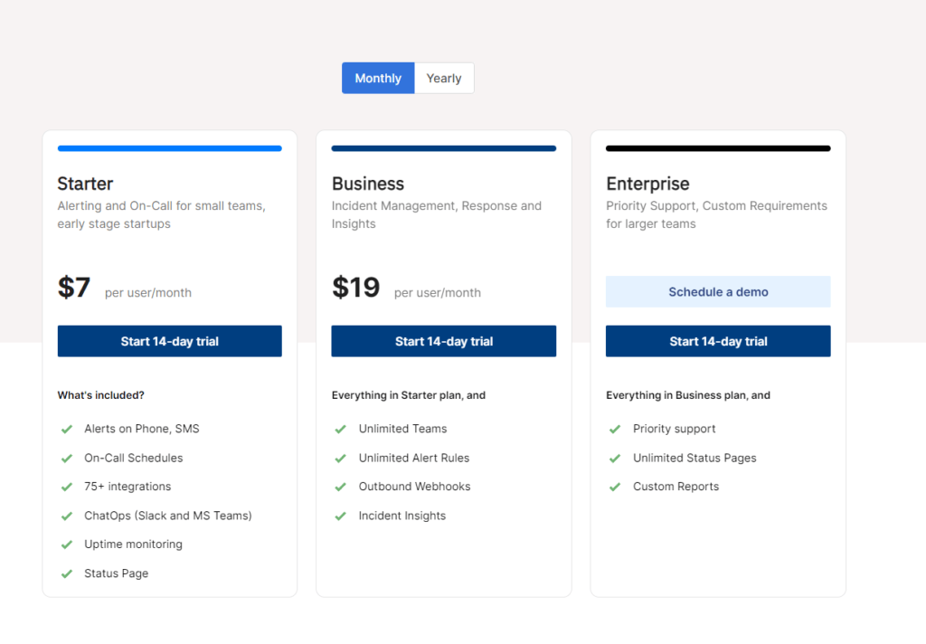Screen dimensions: 926x644
Task: Switch billing to Monthly
Action: pos(378,78)
